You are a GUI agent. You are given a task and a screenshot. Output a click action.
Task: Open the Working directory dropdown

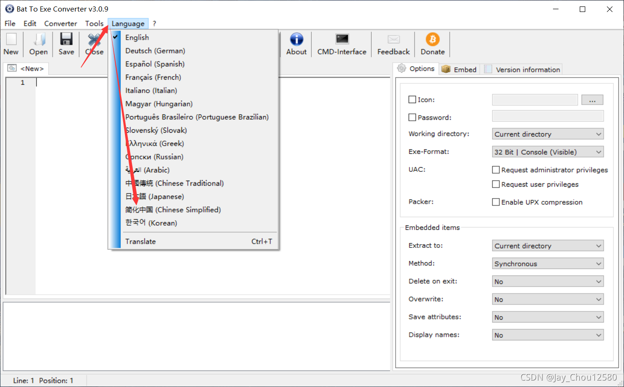(x=548, y=134)
